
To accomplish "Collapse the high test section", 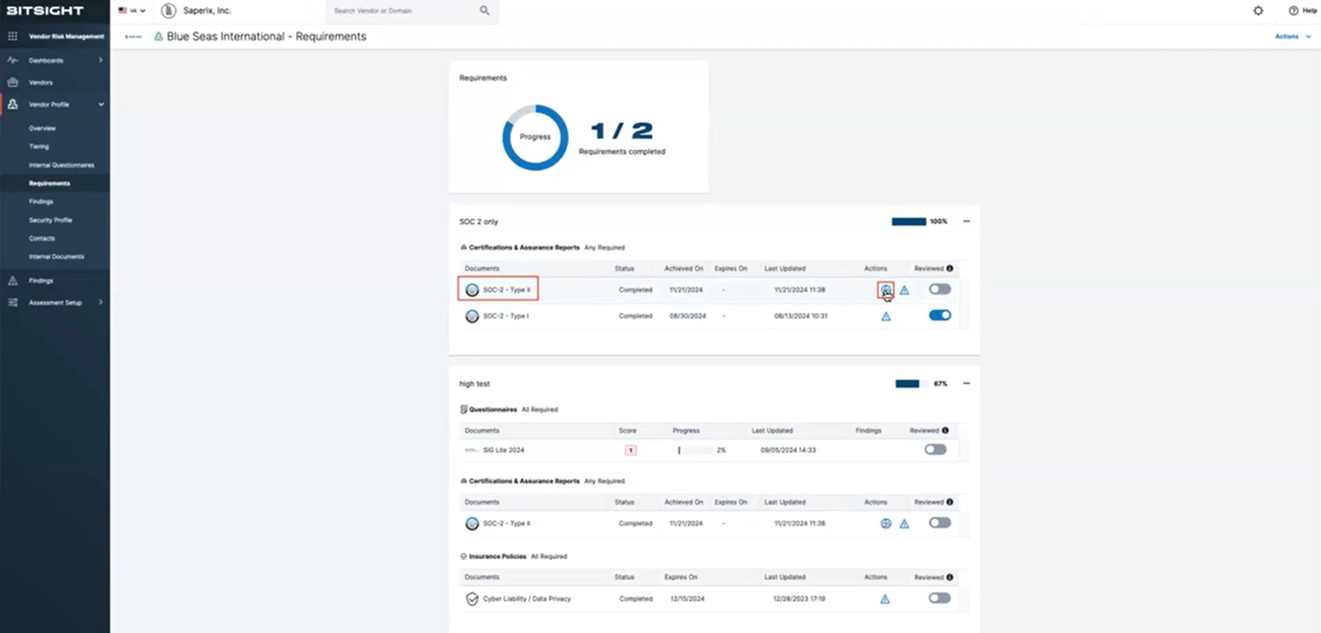I will 966,384.
